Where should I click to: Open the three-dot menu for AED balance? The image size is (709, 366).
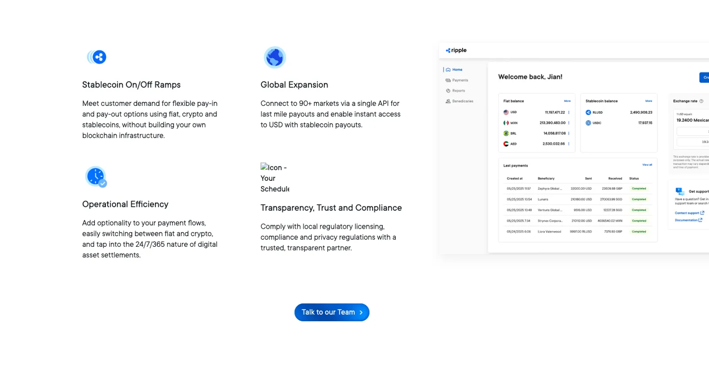[569, 144]
